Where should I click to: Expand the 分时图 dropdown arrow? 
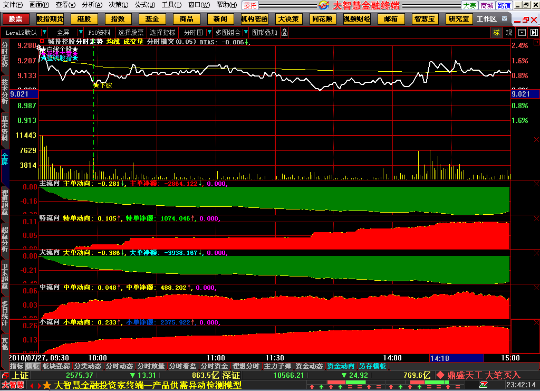coord(209,32)
